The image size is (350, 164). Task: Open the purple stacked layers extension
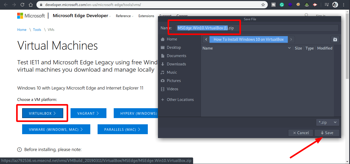[290, 5]
